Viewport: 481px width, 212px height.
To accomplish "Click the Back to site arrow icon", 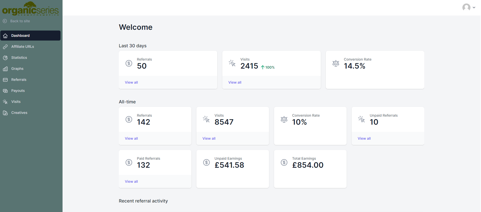I will coord(5,21).
